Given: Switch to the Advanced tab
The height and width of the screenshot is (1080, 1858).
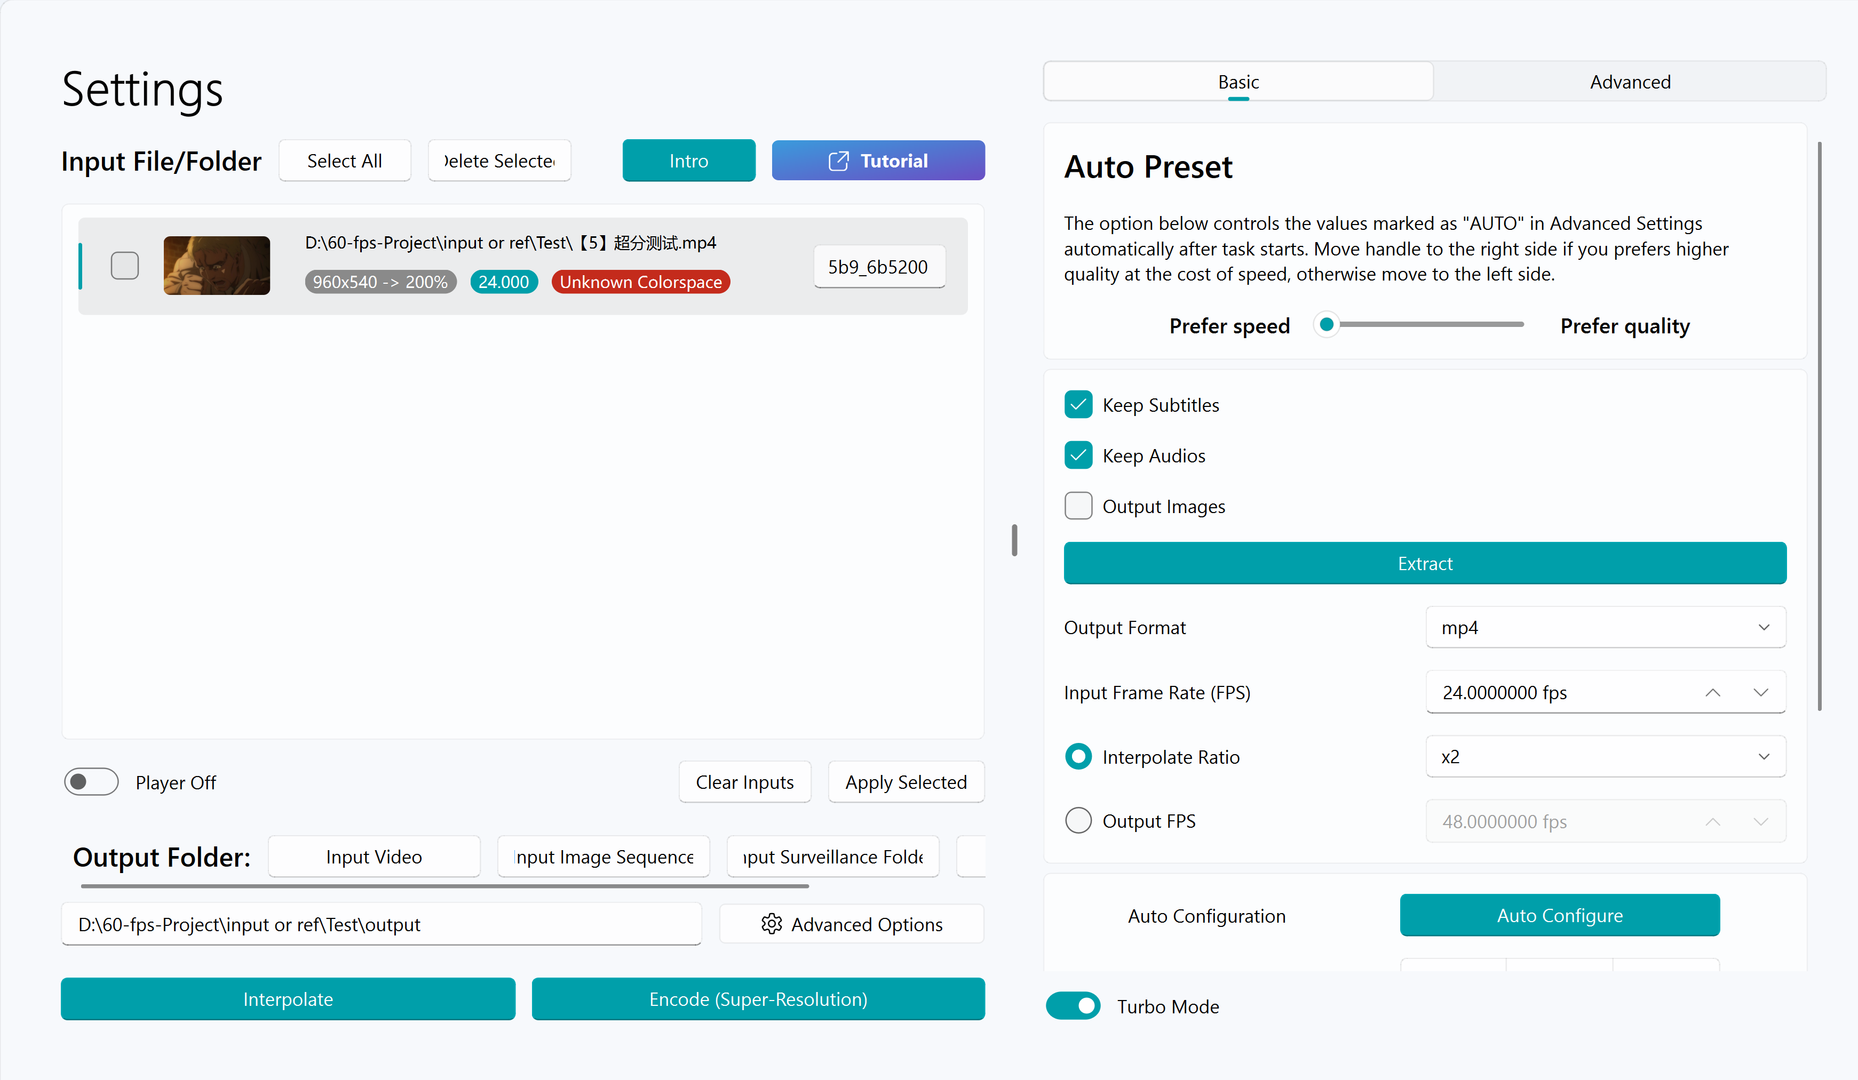Looking at the screenshot, I should pos(1630,82).
